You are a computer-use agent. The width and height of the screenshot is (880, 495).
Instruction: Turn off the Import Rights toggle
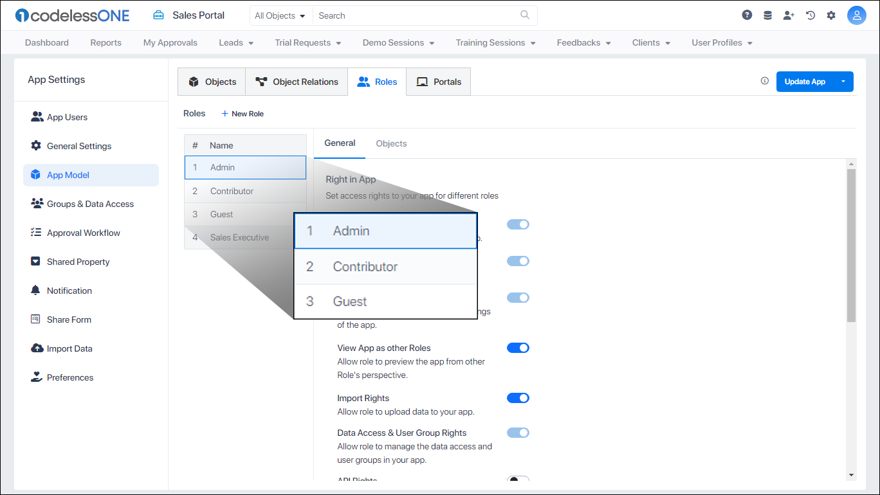518,397
